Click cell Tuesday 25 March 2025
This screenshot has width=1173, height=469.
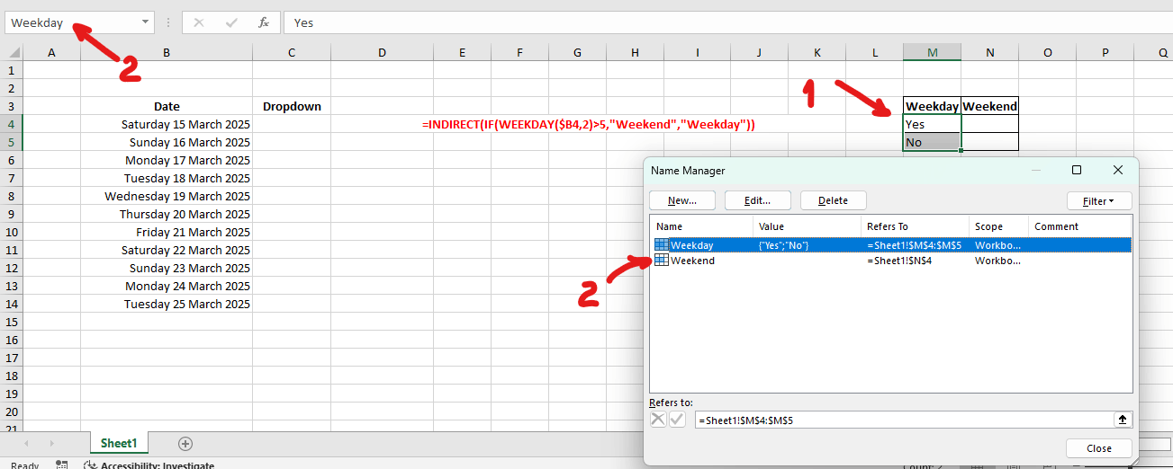coord(167,304)
